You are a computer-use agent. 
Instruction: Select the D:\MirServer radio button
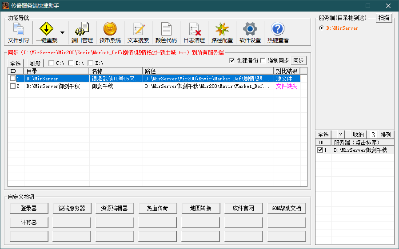click(322, 28)
